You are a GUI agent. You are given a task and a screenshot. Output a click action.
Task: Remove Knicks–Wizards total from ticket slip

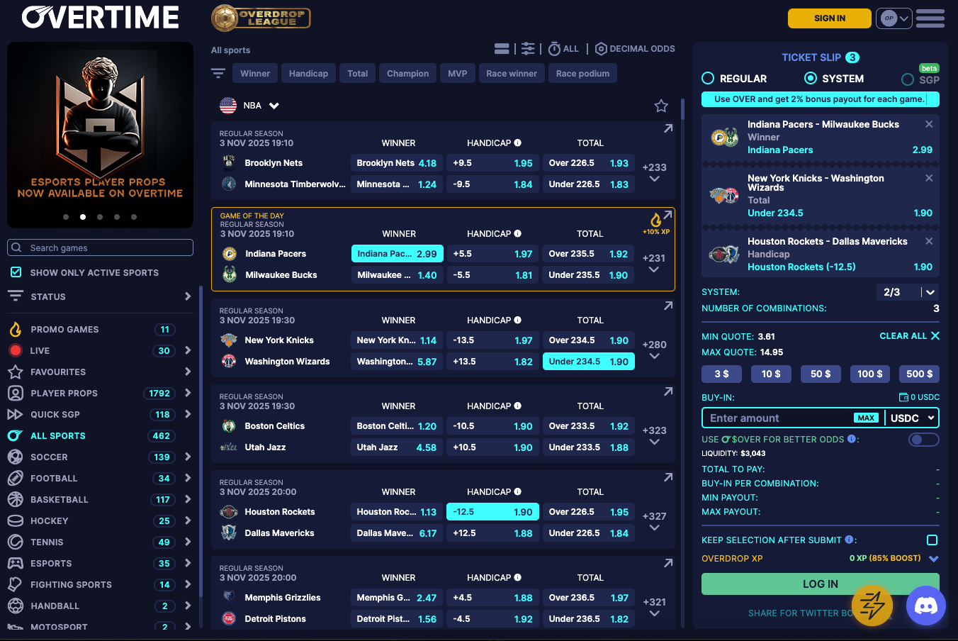pyautogui.click(x=929, y=178)
